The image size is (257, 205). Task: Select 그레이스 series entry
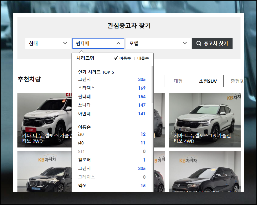[112, 177]
